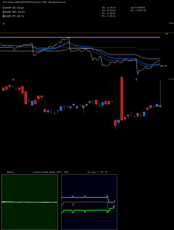Viewport: 174px width, 230px height.
Task: Click the '24' price axis label
Action: tap(167, 34)
